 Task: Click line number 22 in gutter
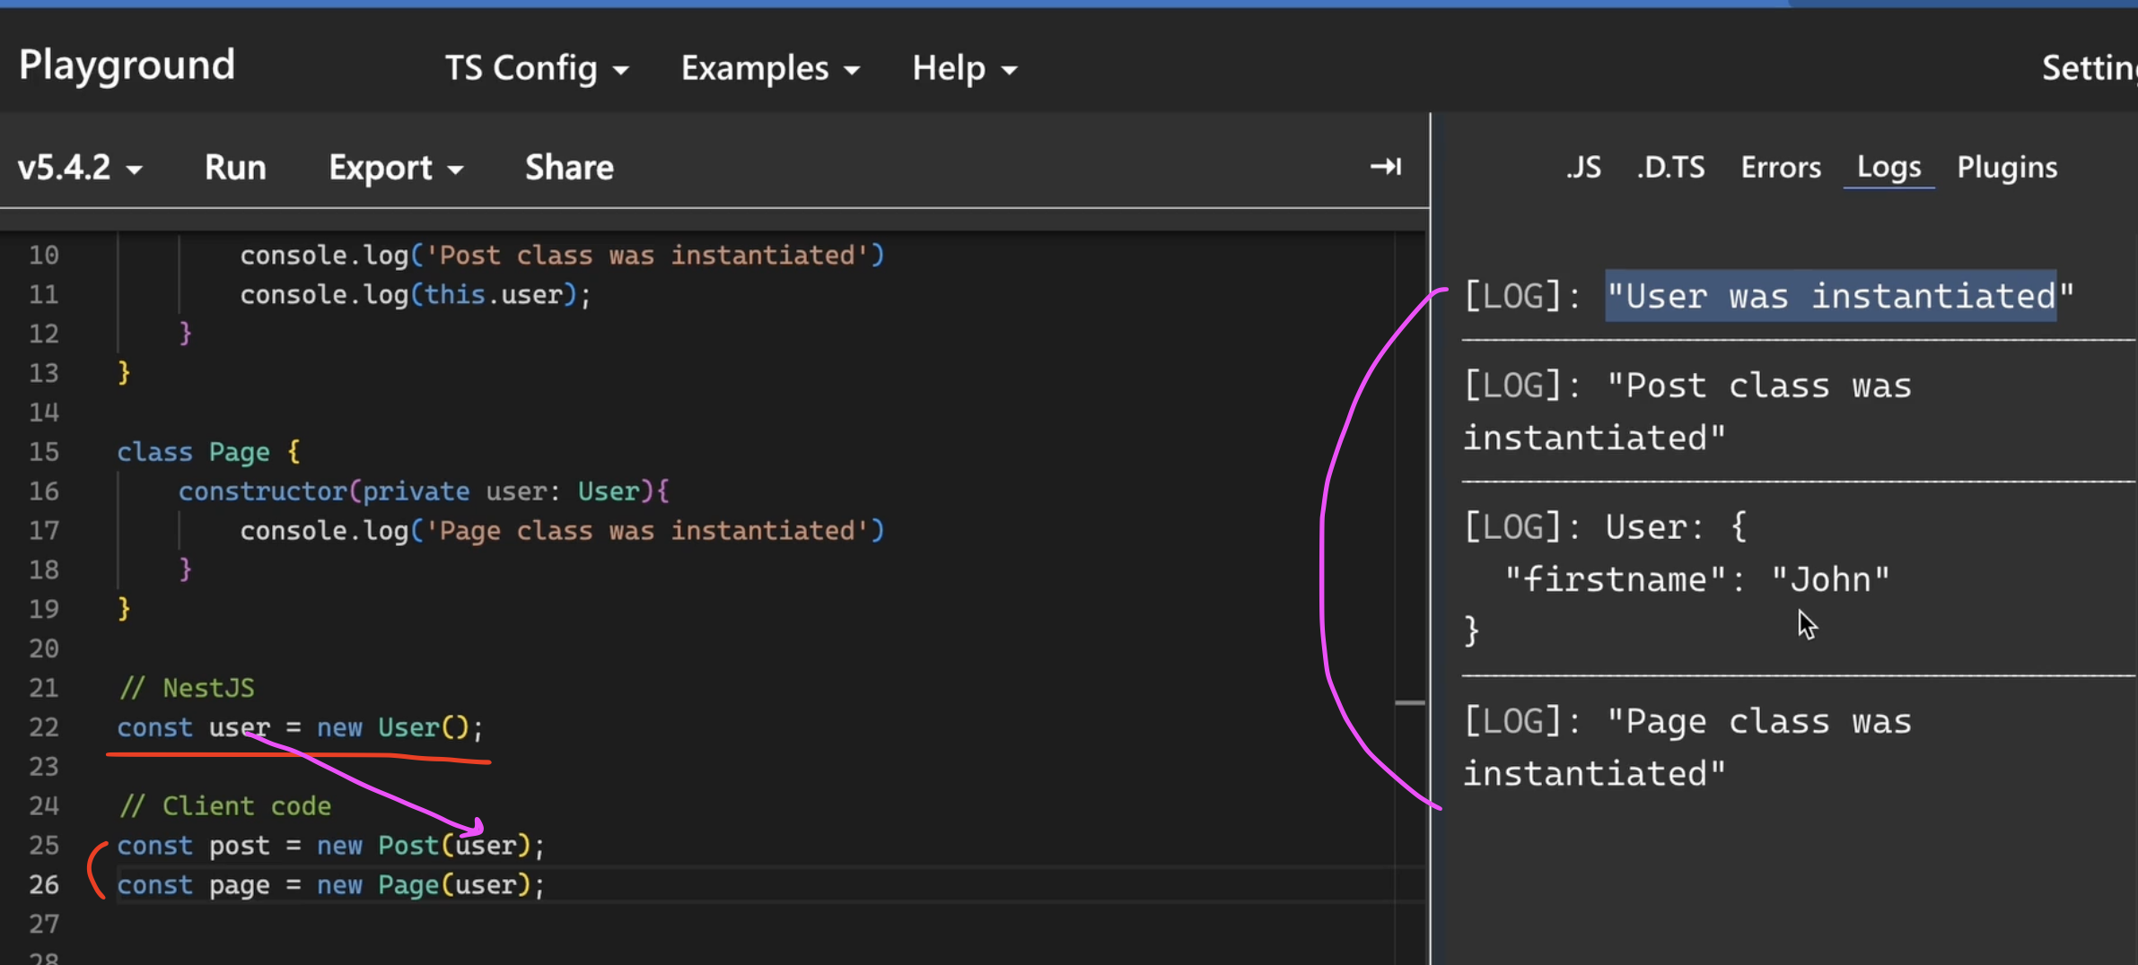[43, 726]
